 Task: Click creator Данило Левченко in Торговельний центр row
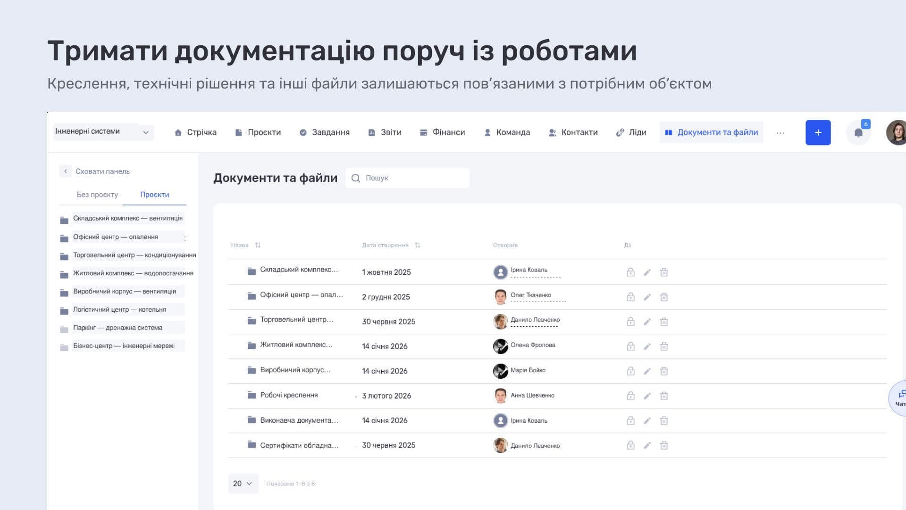[x=535, y=320]
